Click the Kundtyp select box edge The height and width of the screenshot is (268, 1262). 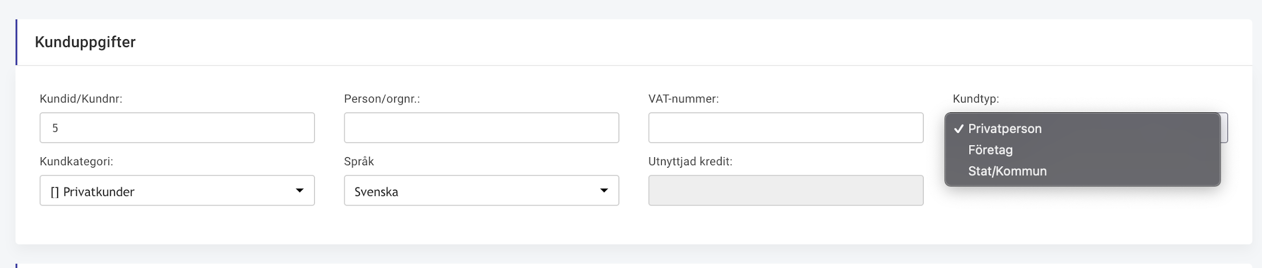tap(1224, 128)
